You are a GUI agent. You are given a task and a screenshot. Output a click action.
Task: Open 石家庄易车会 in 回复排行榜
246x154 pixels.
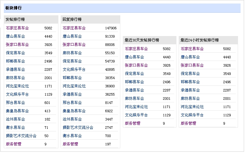click(x=74, y=28)
